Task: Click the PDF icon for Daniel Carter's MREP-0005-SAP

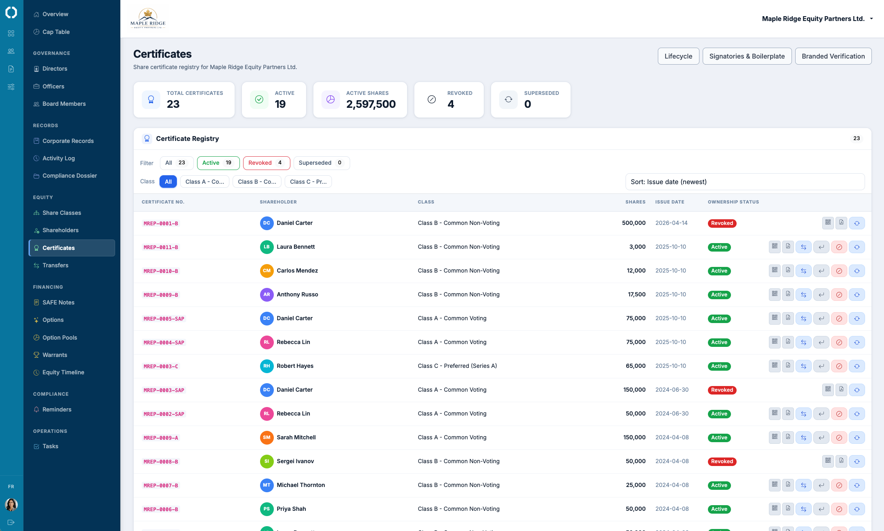Action: tap(788, 318)
